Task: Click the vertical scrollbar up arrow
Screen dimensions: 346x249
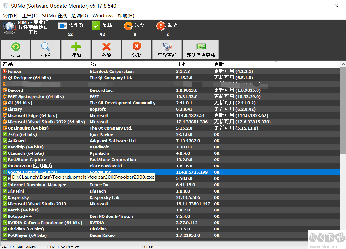Action: point(343,64)
